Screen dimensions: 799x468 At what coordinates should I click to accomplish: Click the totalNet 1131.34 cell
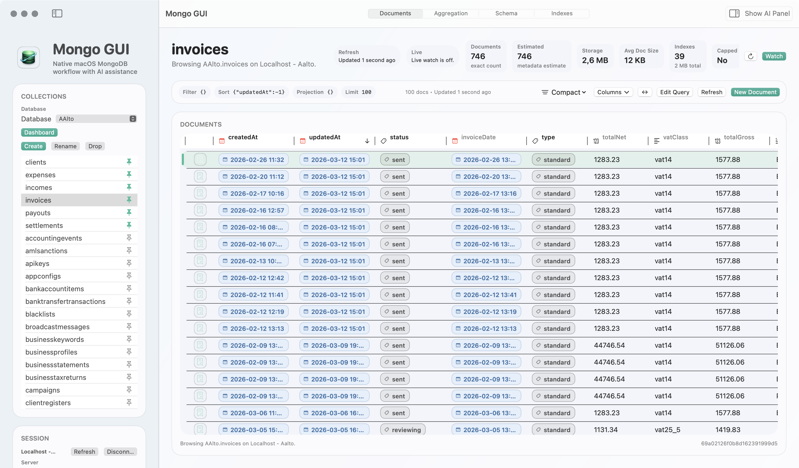606,430
